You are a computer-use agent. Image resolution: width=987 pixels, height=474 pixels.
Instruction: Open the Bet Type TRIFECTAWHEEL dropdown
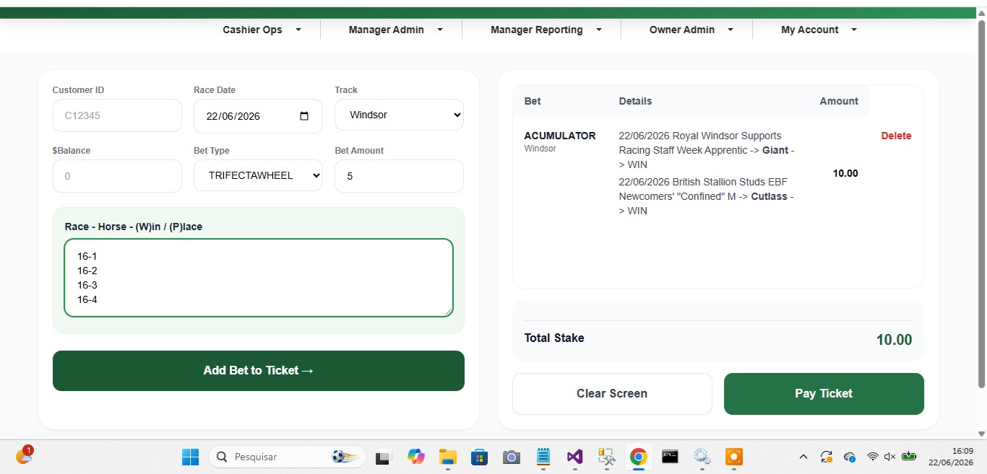click(258, 175)
